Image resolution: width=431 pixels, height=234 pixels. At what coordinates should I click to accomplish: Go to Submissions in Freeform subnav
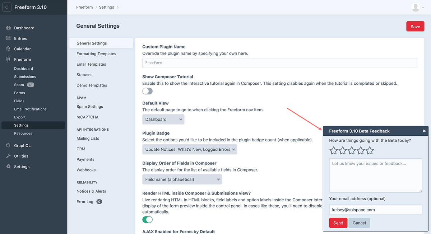click(25, 77)
